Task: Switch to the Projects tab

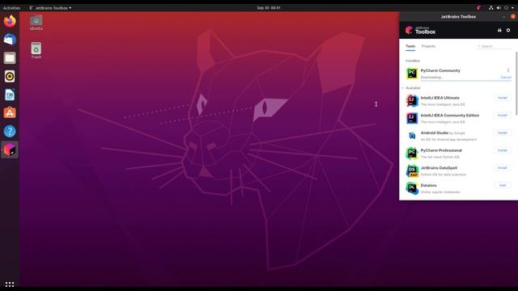Action: point(428,46)
